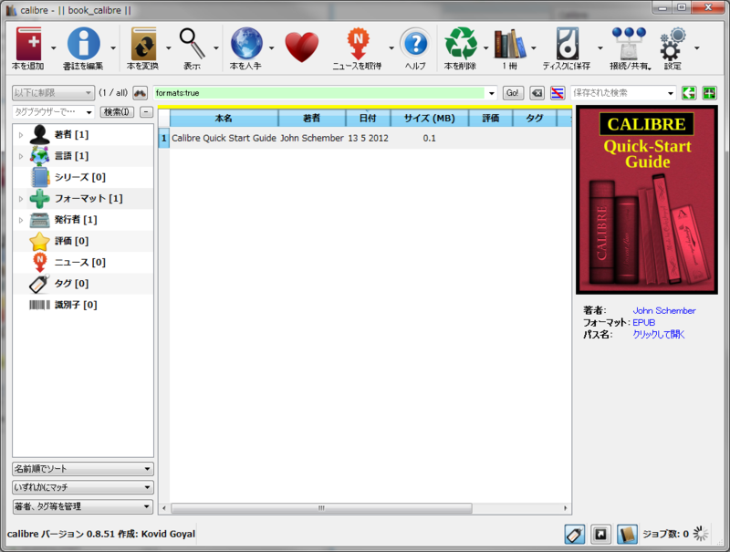730x552 pixels.
Task: Click the copy saved search green arrow icon
Action: click(x=689, y=93)
